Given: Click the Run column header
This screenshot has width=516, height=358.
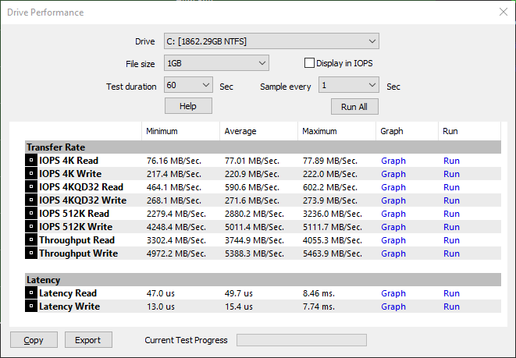Looking at the screenshot, I should [470, 131].
